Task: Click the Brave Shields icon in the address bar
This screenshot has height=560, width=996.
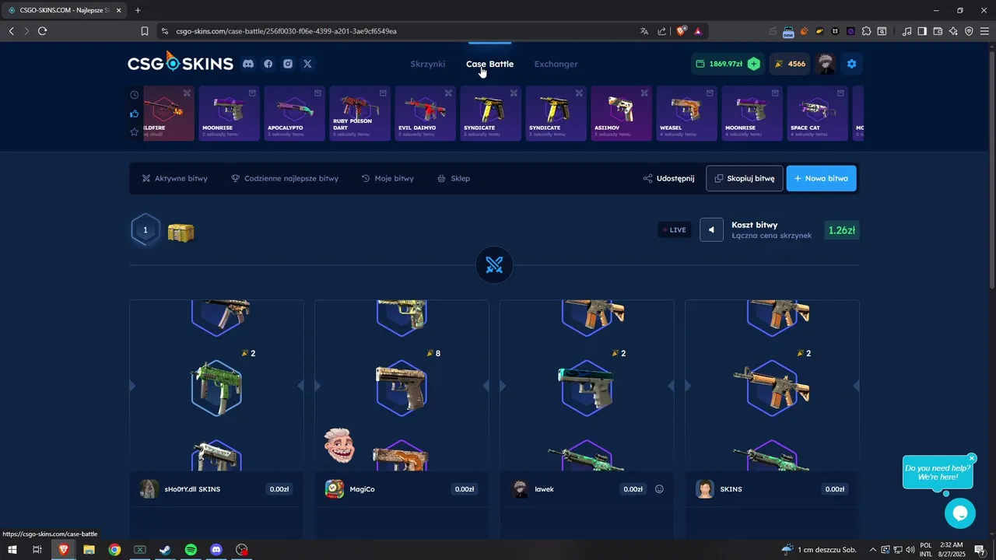Action: 681,31
